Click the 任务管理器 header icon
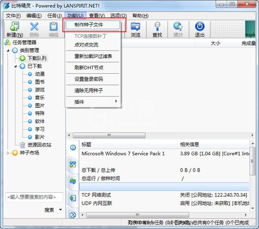The width and height of the screenshot is (259, 229). [7, 42]
